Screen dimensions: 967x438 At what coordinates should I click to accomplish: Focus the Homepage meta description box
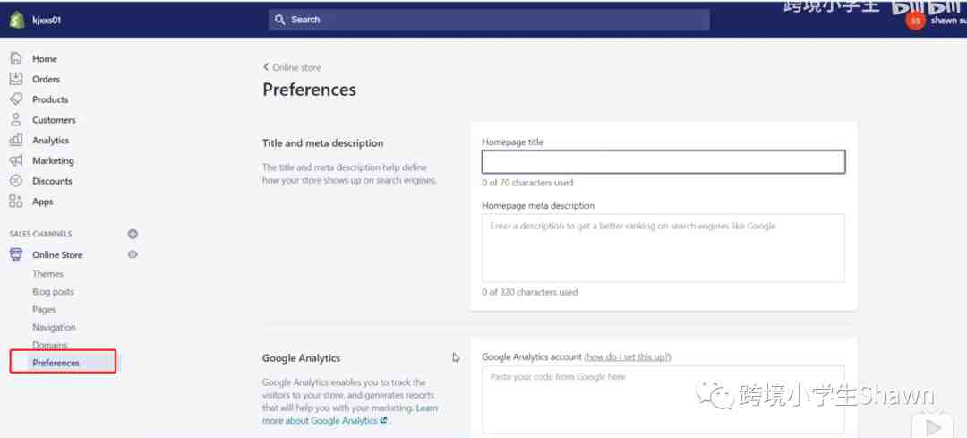663,248
